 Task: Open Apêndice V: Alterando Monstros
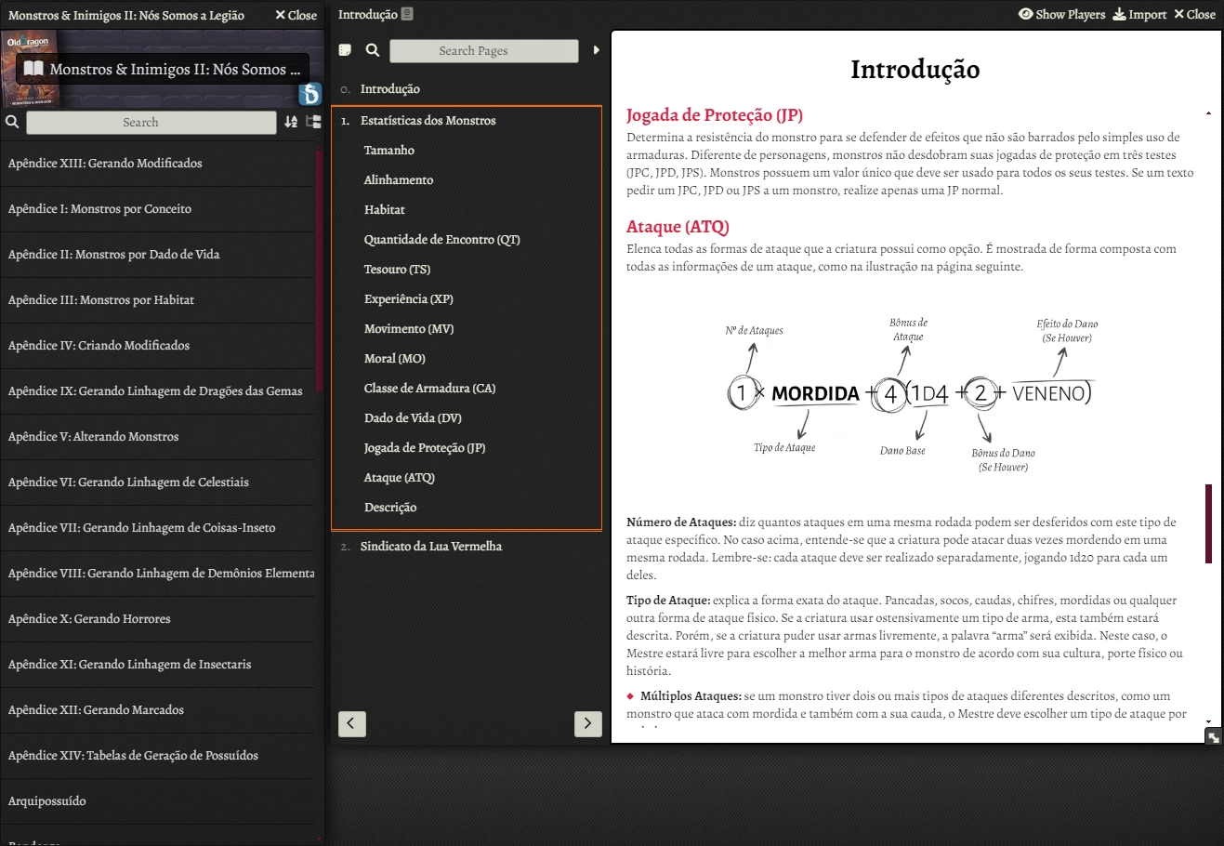point(158,437)
